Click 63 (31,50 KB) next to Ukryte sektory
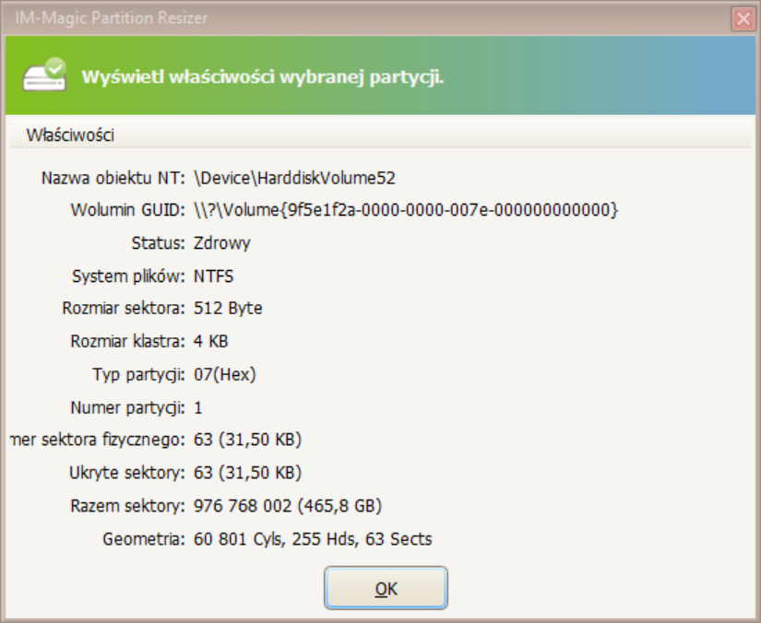This screenshot has width=761, height=623. tap(247, 473)
